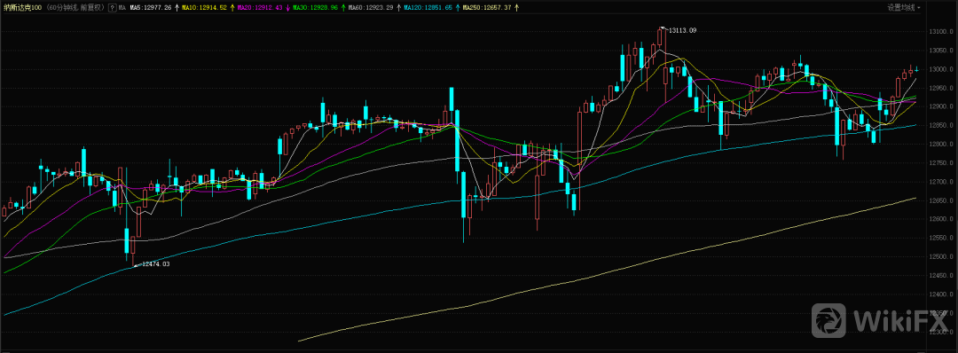Click the yellow MA10 arrow icon
Viewport: 958px width, 353px height.
coord(232,7)
